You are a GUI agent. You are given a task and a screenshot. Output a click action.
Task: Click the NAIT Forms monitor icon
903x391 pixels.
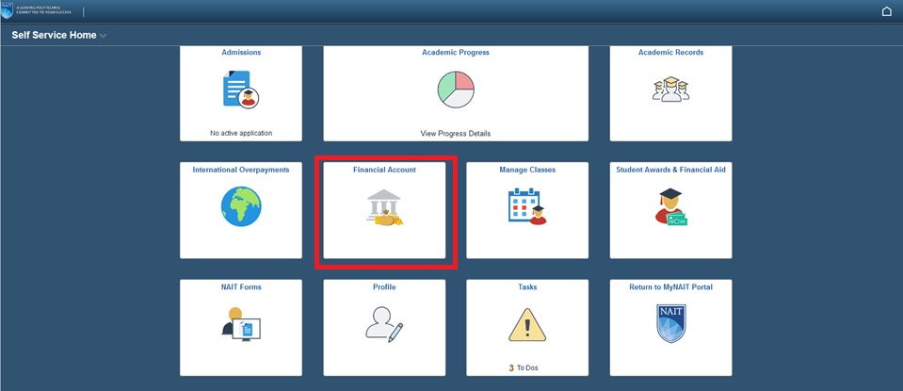click(240, 324)
